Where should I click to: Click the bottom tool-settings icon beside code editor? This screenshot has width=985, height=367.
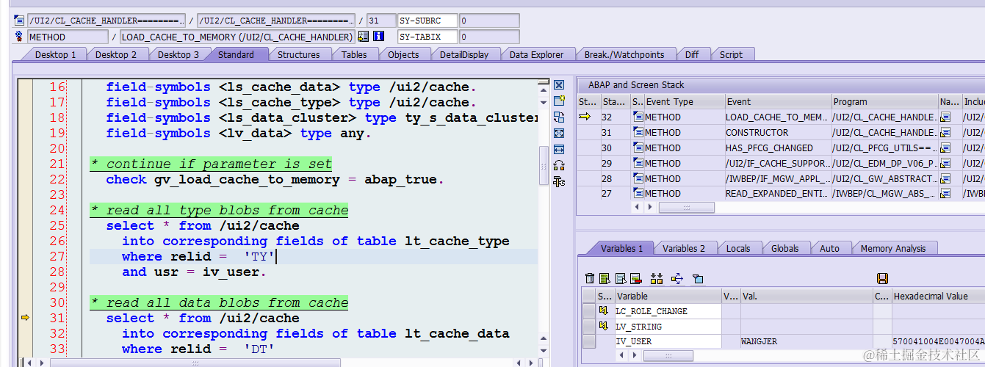tap(559, 181)
